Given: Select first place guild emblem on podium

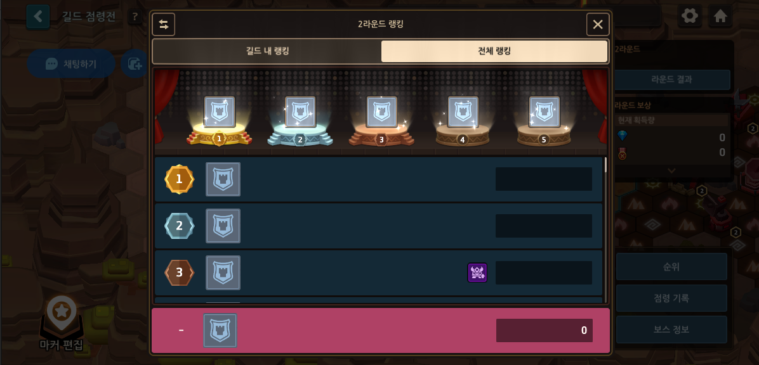Looking at the screenshot, I should 220,112.
